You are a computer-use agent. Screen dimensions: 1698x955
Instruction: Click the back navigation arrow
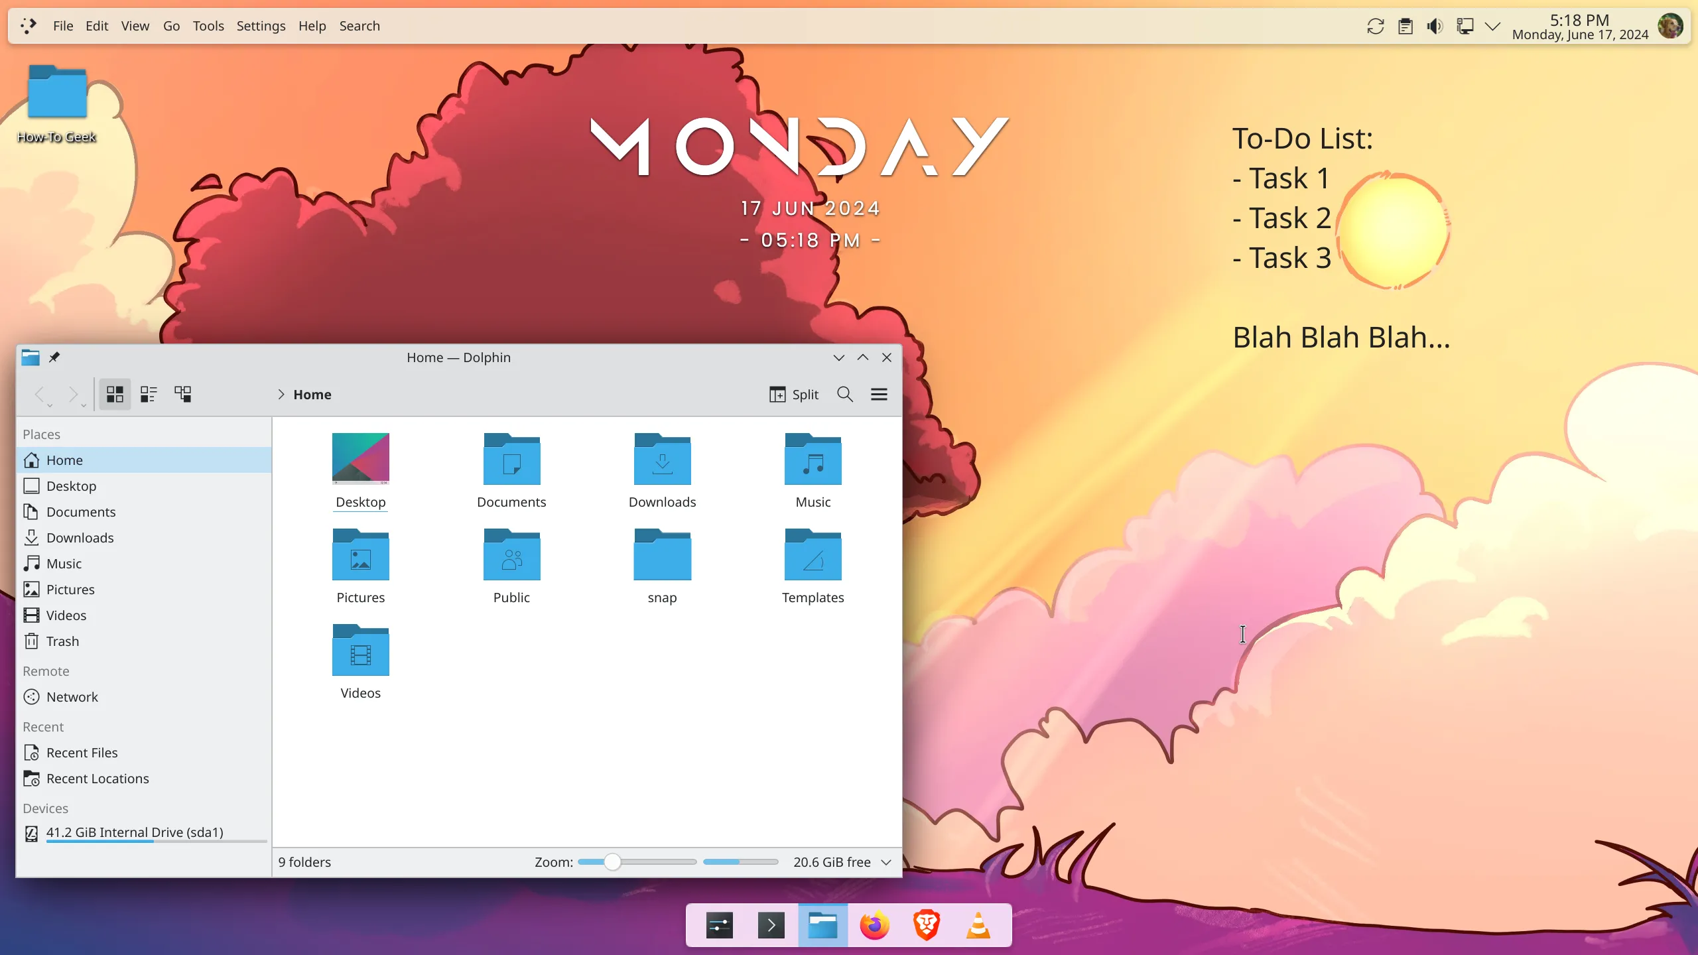40,393
